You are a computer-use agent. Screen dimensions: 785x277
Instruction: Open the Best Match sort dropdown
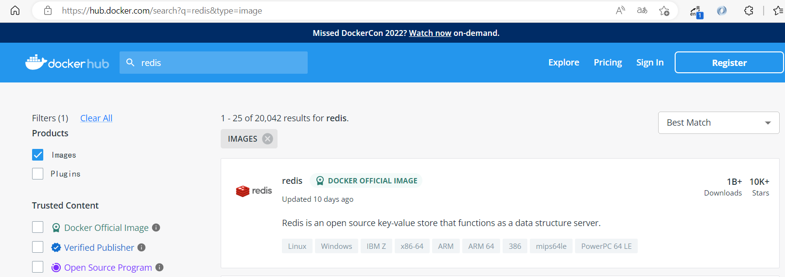click(718, 123)
